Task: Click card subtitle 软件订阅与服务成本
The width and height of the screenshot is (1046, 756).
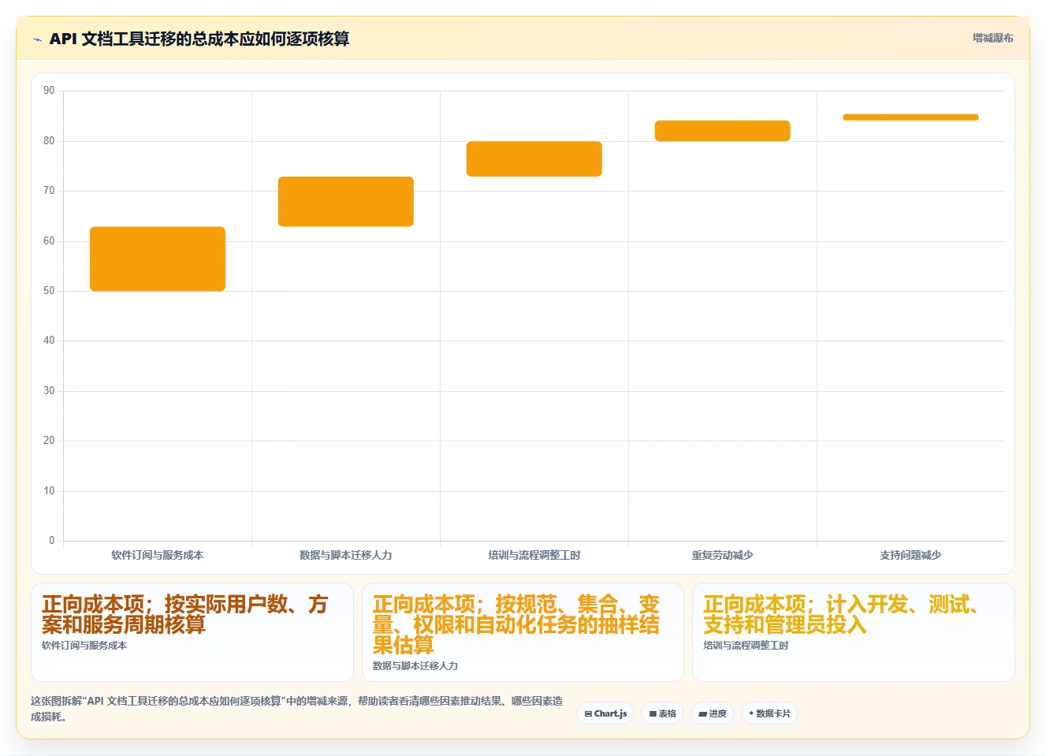Action: coord(84,646)
